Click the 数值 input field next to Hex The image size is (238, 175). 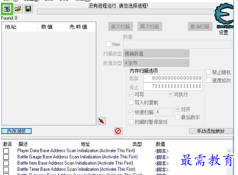178,44
